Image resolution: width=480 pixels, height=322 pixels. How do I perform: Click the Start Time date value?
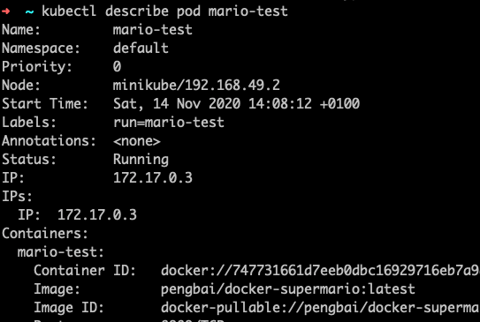tap(236, 104)
